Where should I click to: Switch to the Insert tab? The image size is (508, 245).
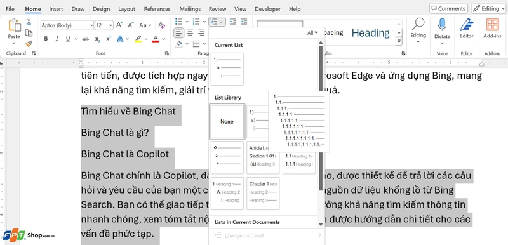[x=56, y=9]
